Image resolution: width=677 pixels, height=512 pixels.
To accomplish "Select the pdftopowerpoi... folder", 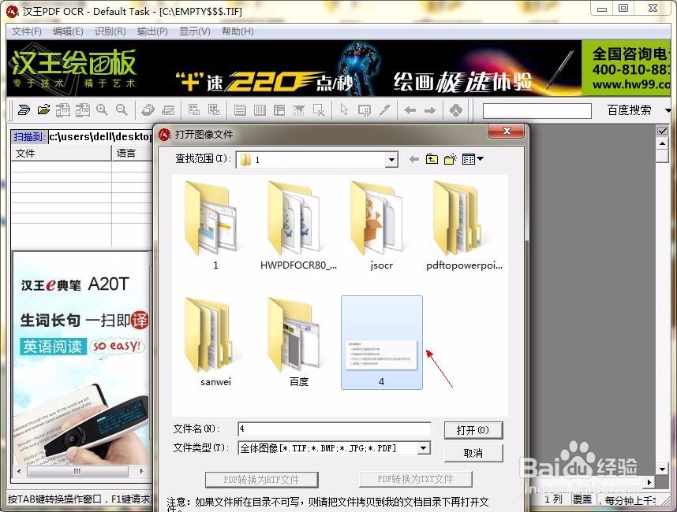I will [464, 225].
